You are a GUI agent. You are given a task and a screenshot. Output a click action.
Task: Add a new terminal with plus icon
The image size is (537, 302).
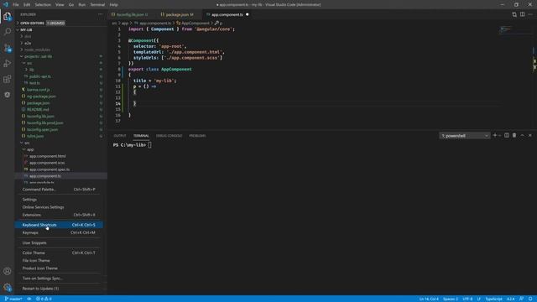tap(494, 136)
